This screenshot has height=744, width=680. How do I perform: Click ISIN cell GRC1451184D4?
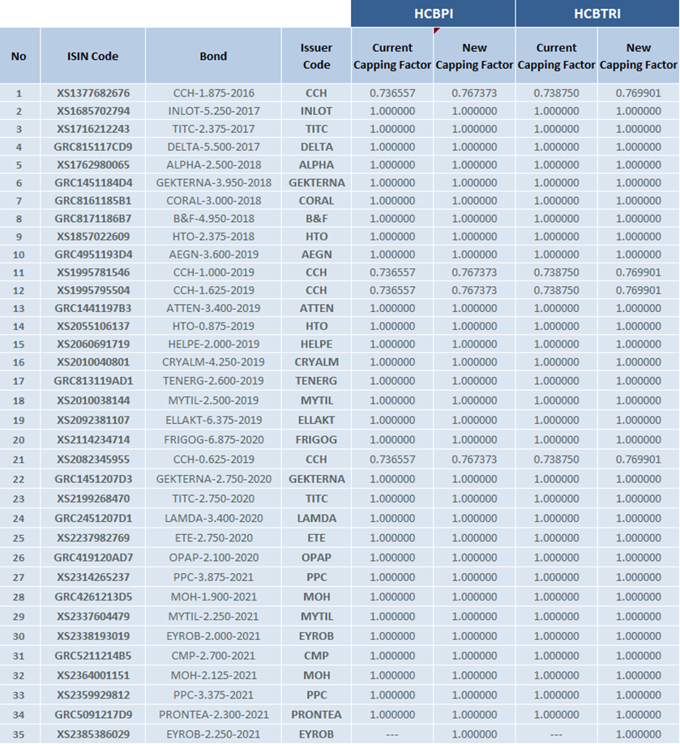click(x=92, y=182)
